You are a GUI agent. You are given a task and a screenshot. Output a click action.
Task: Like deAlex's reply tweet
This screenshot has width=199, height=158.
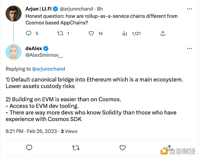point(122,147)
